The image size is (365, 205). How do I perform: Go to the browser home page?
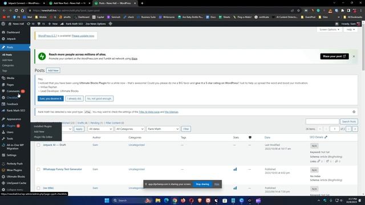22,10
